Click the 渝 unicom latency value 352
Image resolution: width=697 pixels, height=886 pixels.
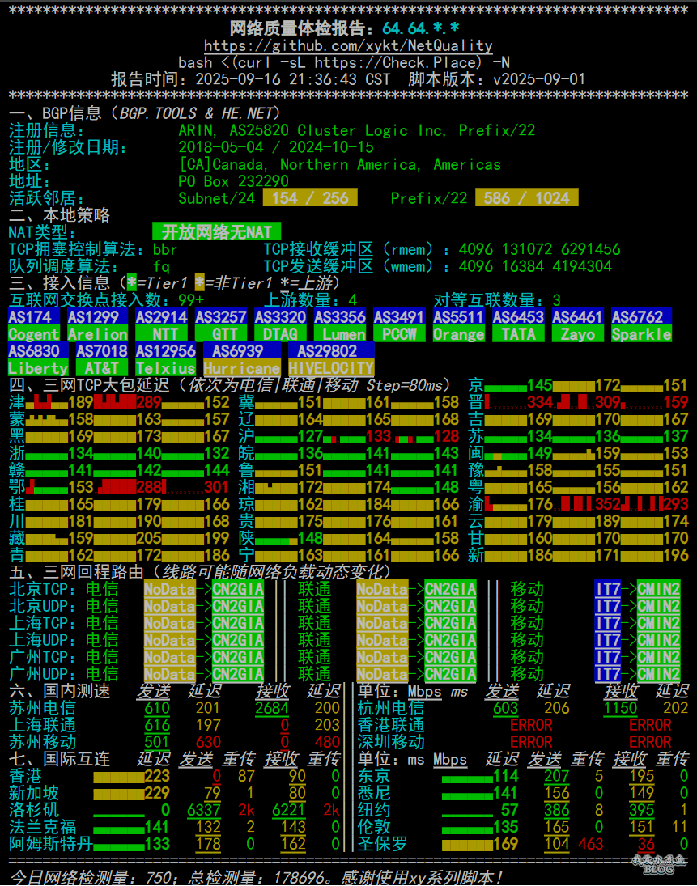pos(608,503)
